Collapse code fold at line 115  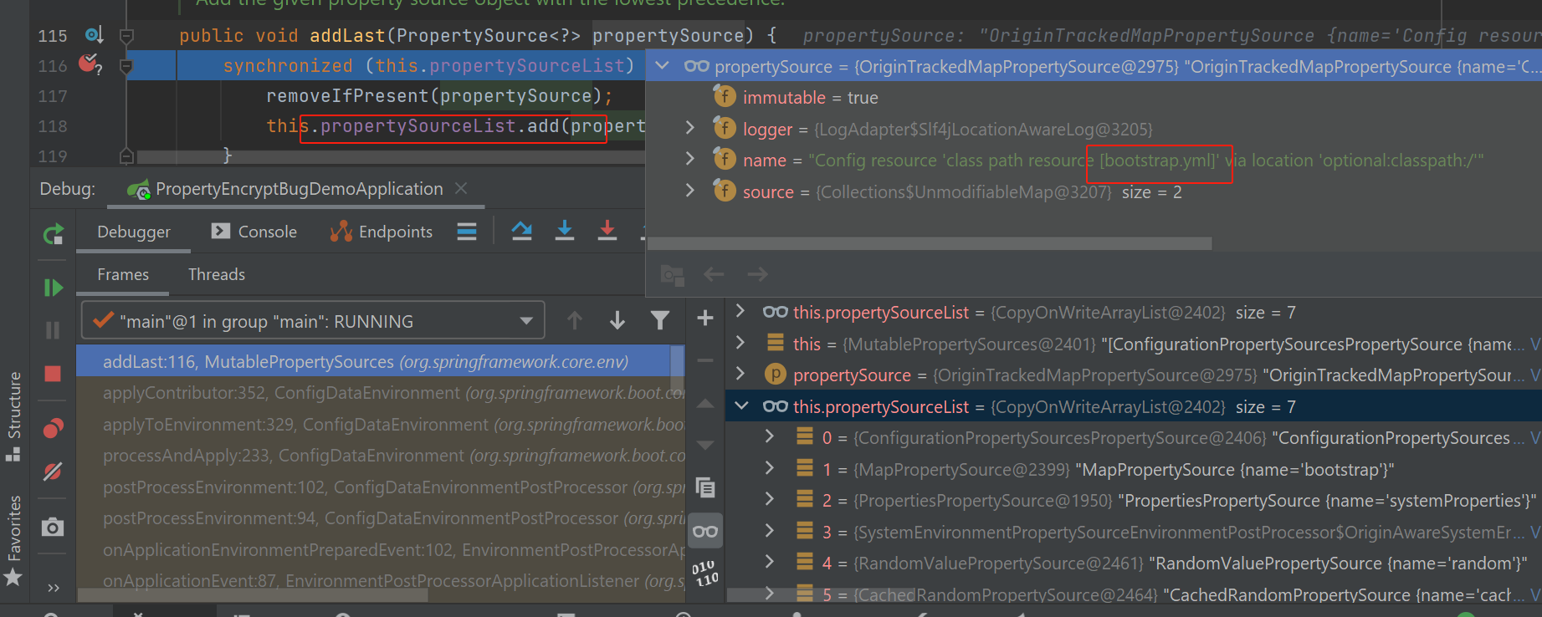126,36
